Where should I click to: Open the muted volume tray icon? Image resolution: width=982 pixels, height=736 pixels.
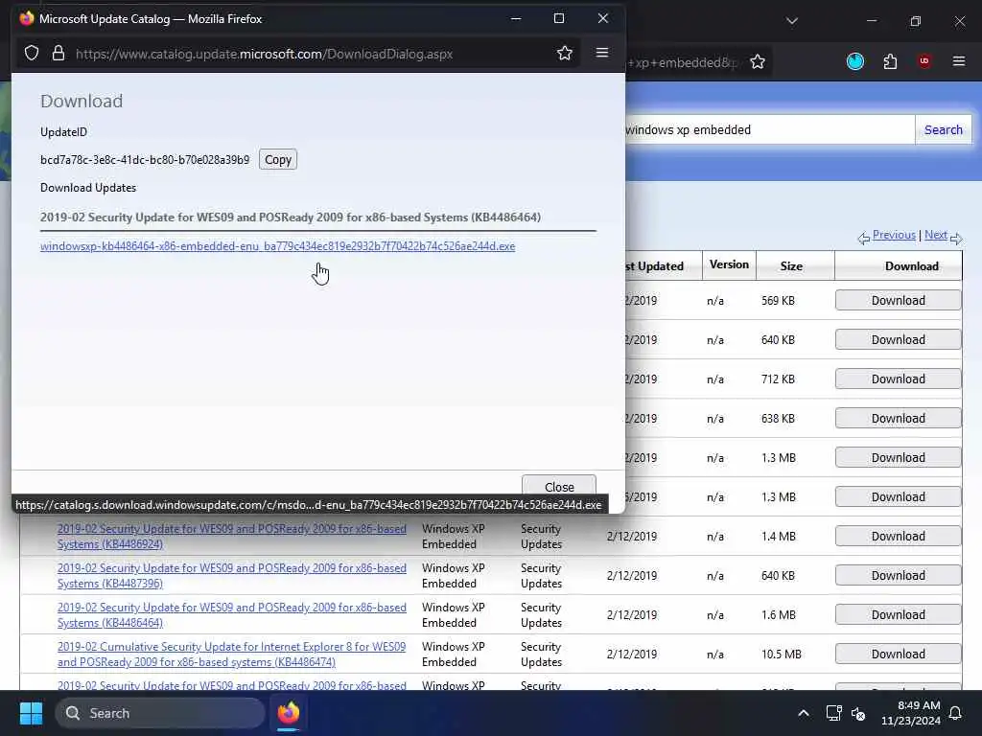(x=858, y=713)
